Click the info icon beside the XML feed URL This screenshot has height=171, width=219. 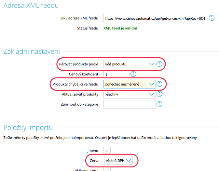212,18
